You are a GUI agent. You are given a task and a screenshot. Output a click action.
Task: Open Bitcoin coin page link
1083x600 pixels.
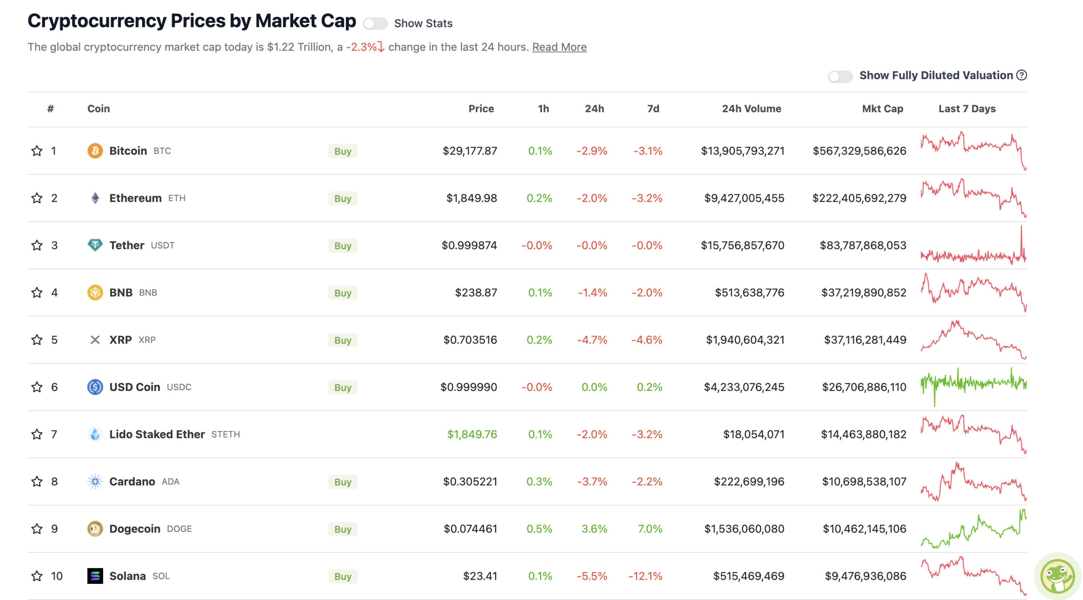pos(128,151)
